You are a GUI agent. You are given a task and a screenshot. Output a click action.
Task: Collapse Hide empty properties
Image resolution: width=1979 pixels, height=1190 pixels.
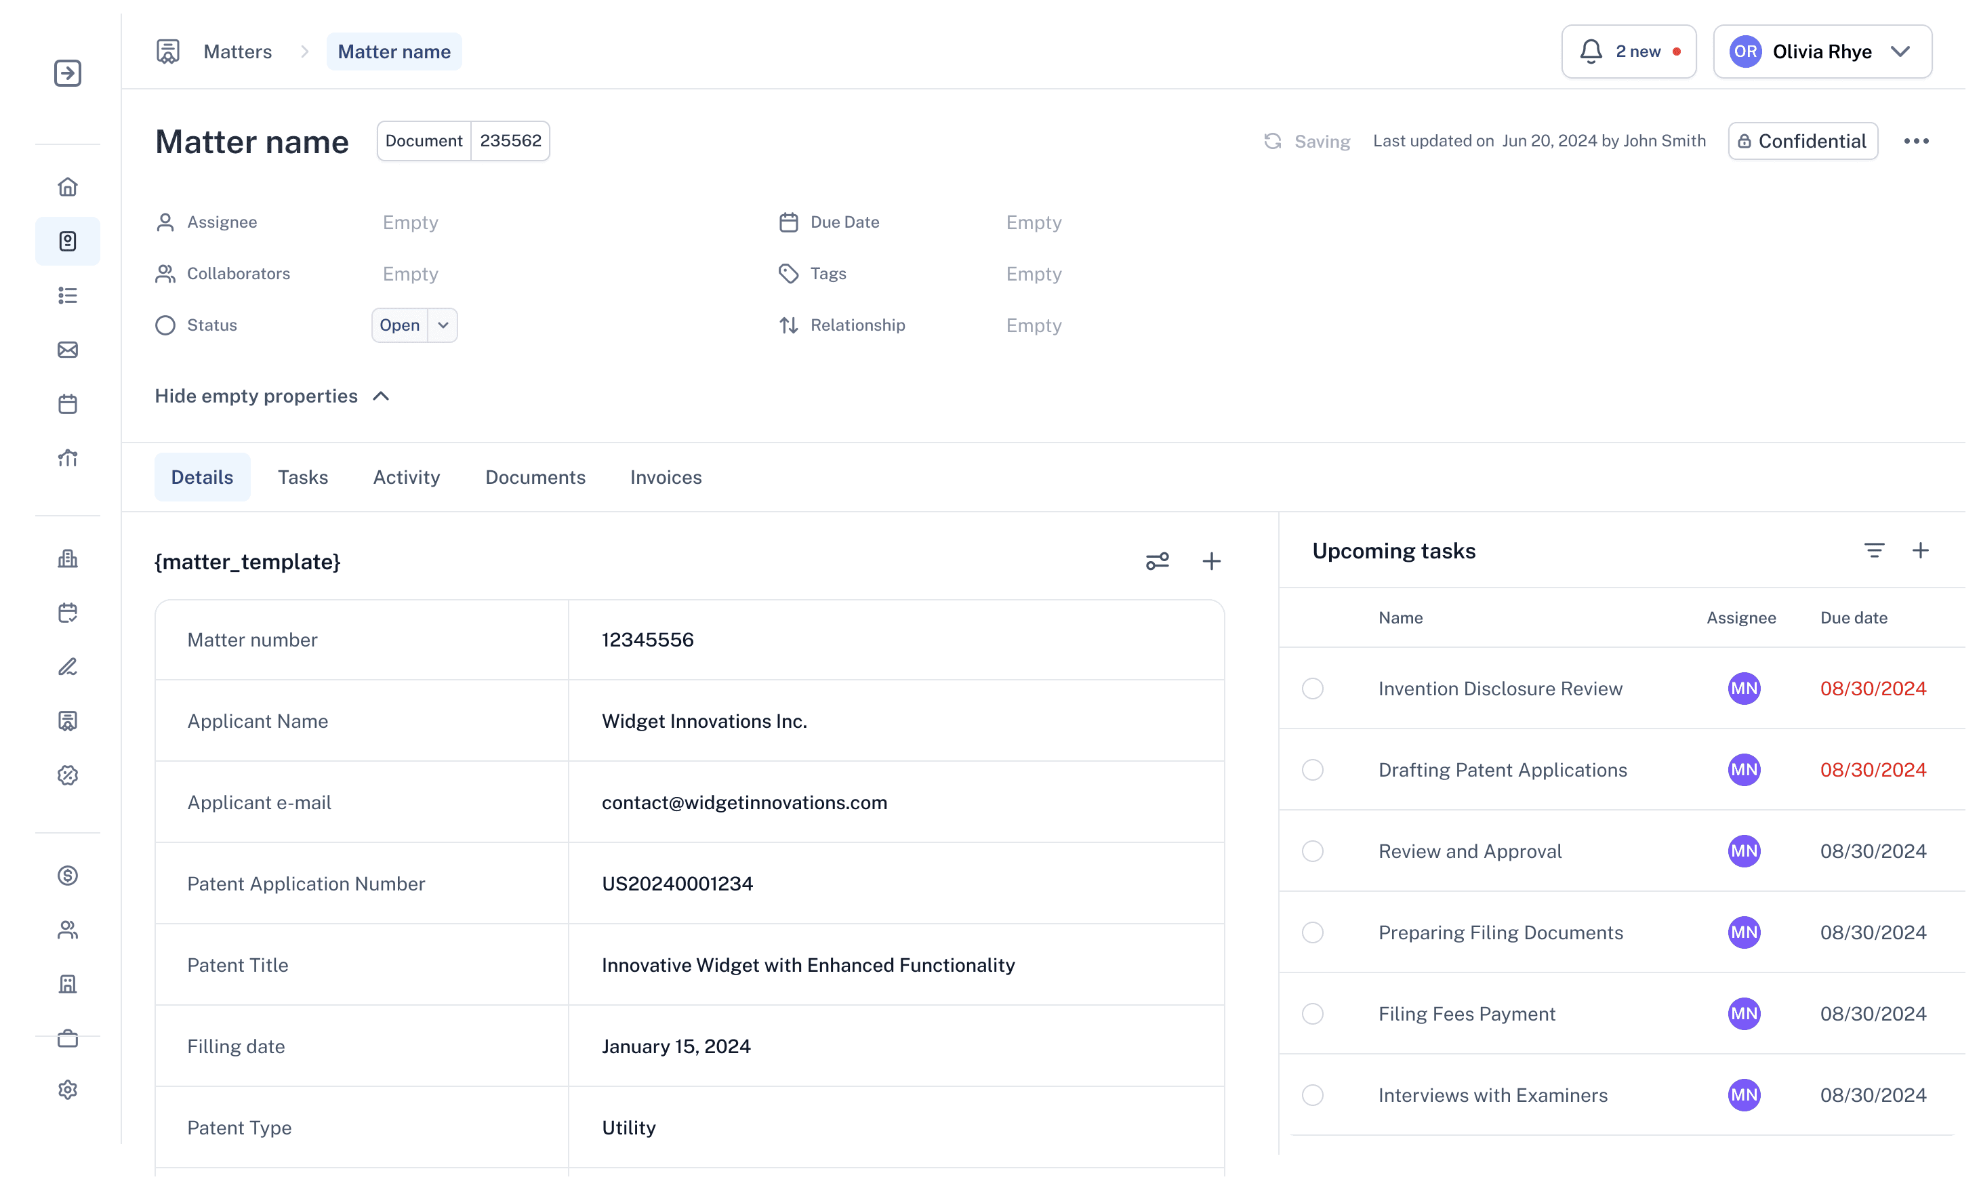pos(272,396)
